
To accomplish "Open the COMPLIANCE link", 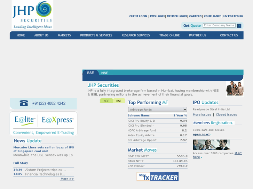I will [213, 16].
